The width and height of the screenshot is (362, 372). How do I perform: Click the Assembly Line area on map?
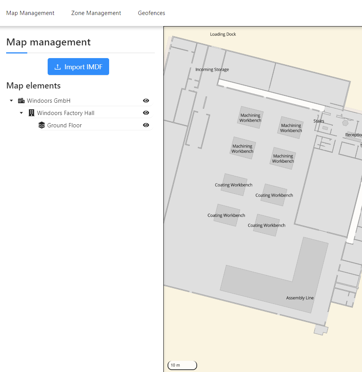[300, 298]
